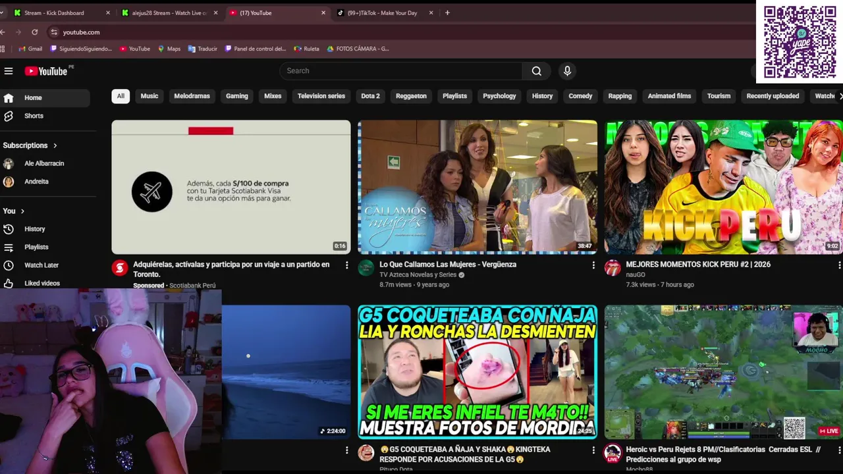Show more filter chips with right arrow
Image resolution: width=843 pixels, height=474 pixels.
pos(840,96)
